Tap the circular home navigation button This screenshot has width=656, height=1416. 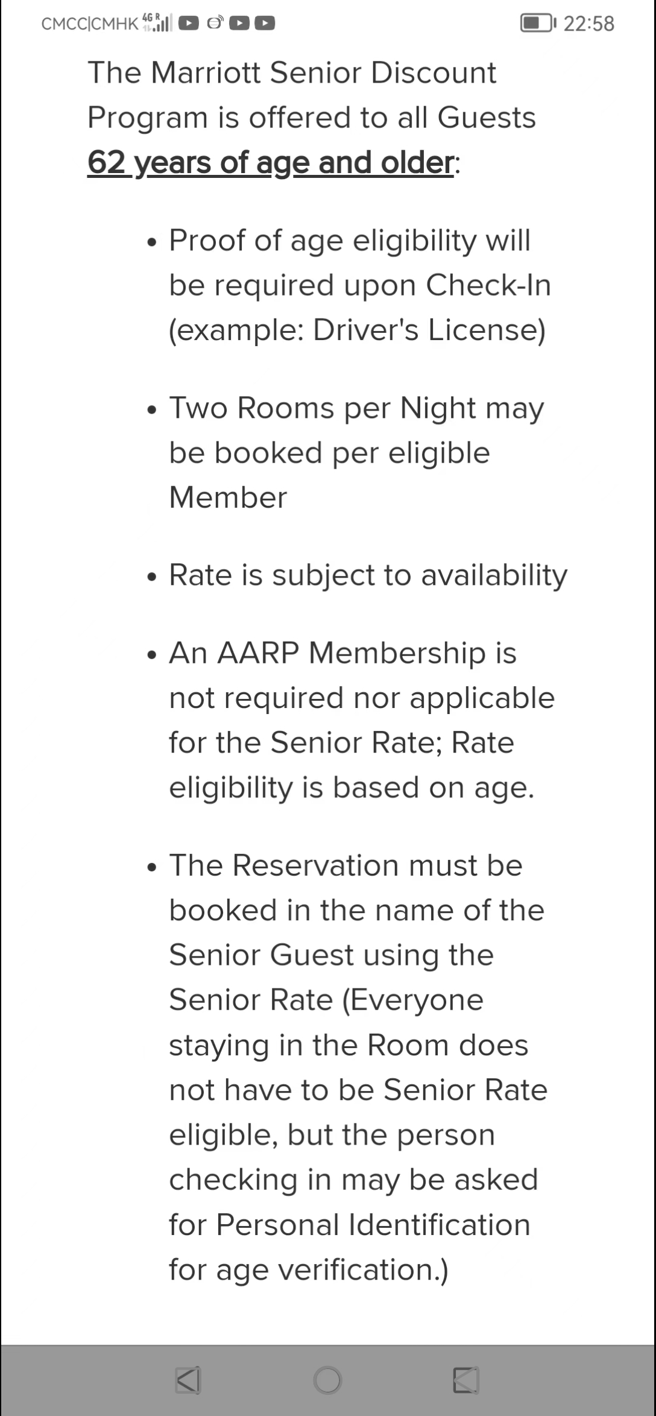327,1380
